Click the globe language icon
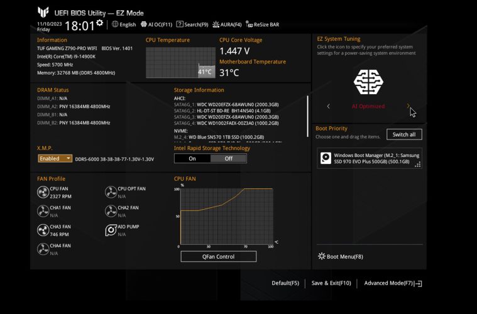This screenshot has height=314, width=477. [115, 24]
